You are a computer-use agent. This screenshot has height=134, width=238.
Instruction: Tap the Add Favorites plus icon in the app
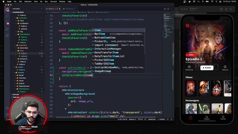(x=189, y=67)
